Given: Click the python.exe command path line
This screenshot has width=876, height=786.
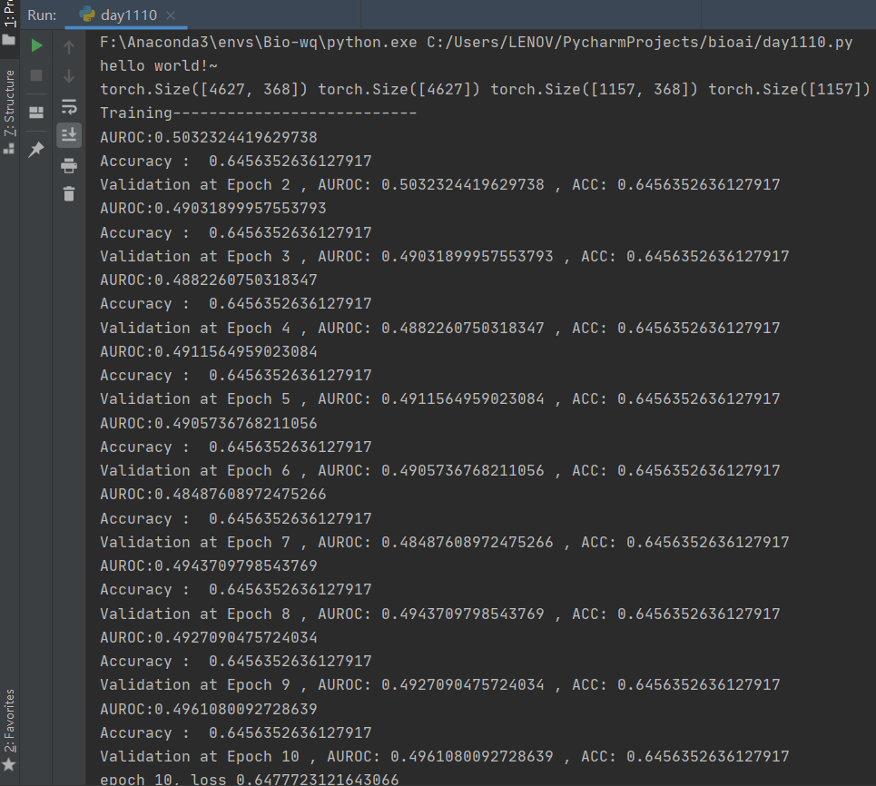Looking at the screenshot, I should point(476,43).
